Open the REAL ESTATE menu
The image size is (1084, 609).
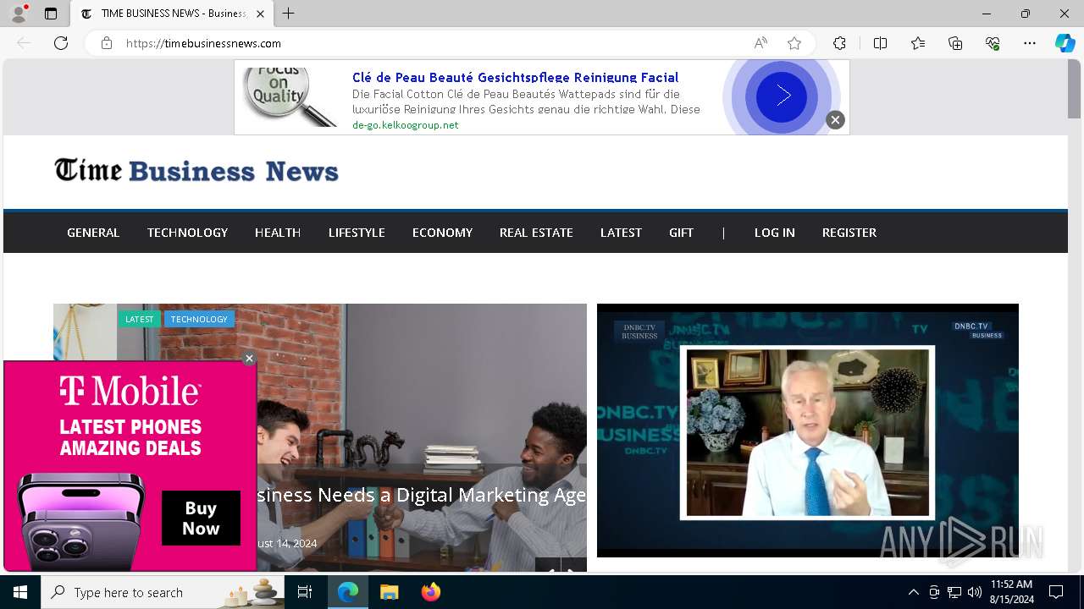(536, 233)
